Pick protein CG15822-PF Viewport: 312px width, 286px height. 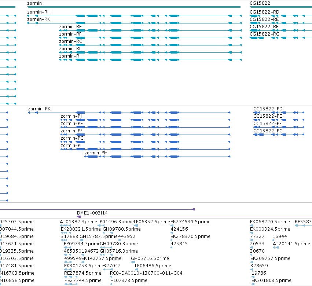tap(267, 124)
